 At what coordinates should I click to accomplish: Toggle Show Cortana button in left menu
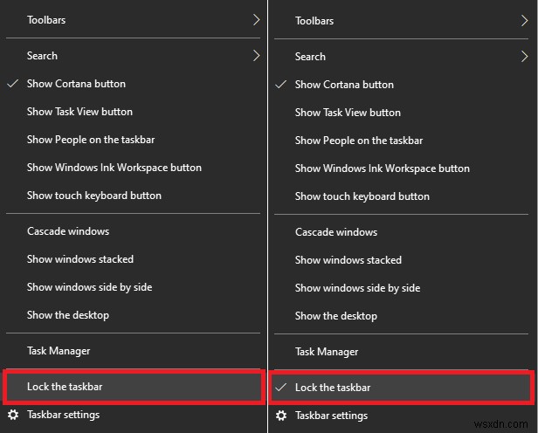tap(76, 84)
